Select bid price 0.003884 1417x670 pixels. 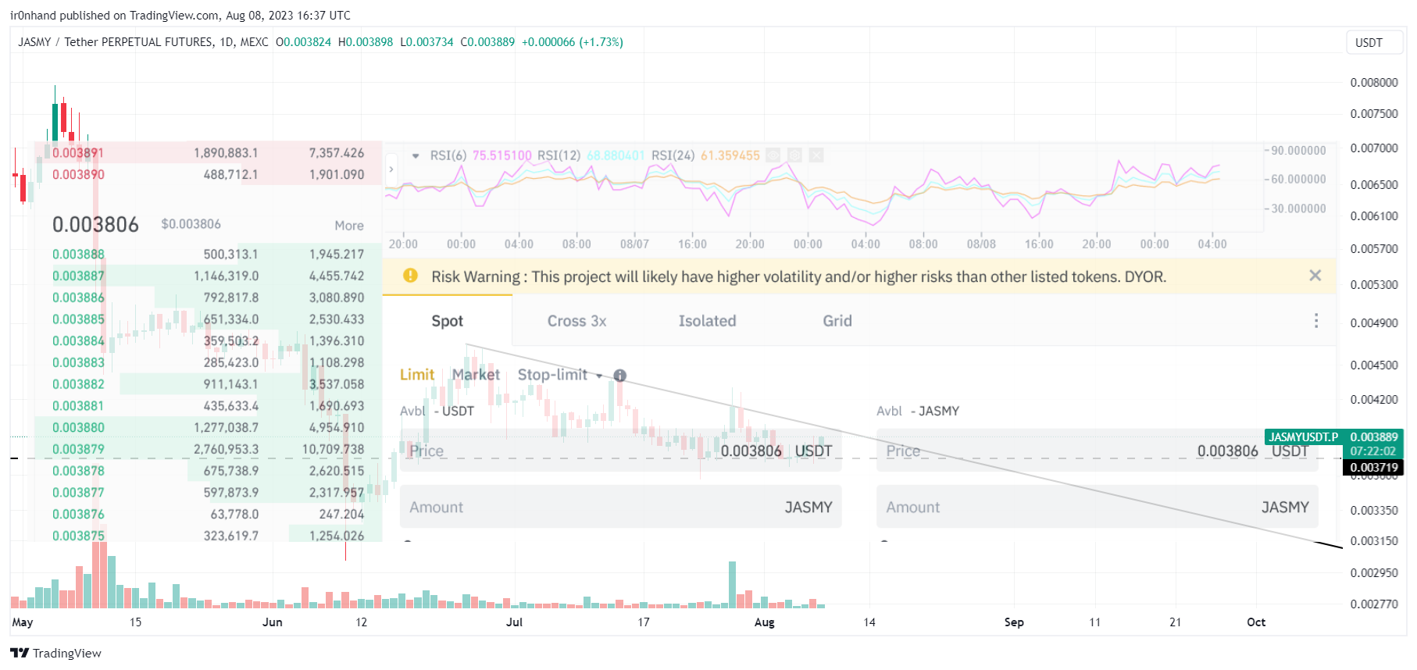point(78,341)
